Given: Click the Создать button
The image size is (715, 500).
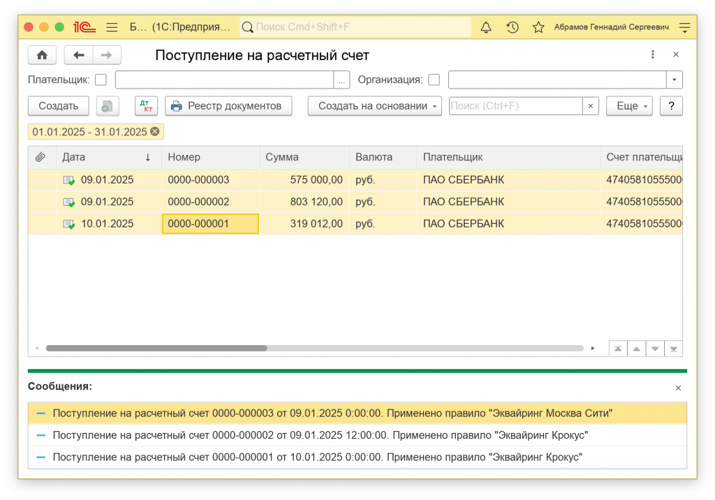Looking at the screenshot, I should pyautogui.click(x=59, y=106).
